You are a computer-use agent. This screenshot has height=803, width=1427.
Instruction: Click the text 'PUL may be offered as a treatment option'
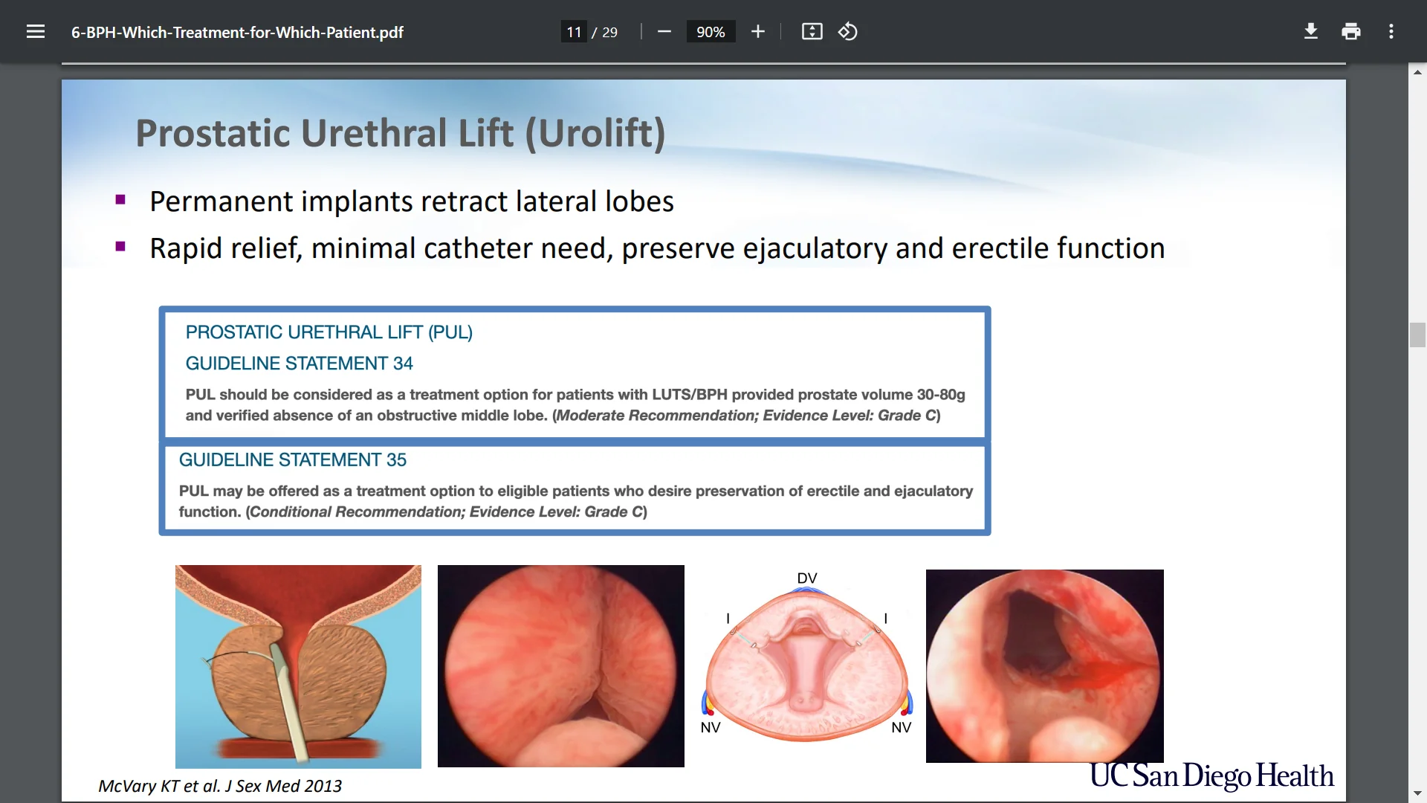pos(327,491)
